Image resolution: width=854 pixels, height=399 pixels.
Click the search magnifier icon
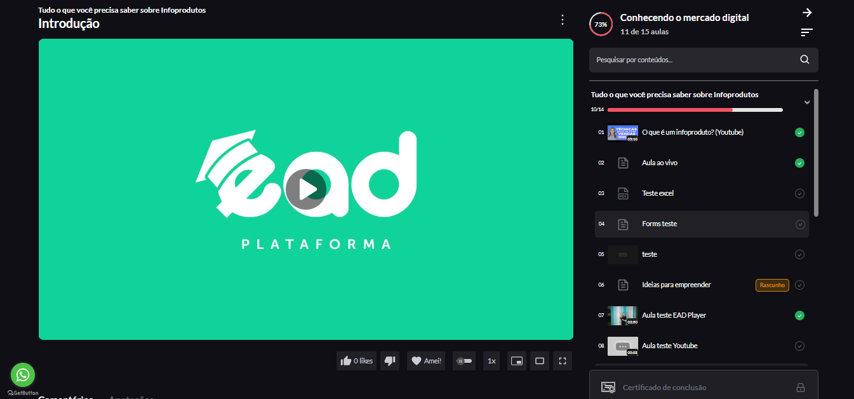point(804,60)
